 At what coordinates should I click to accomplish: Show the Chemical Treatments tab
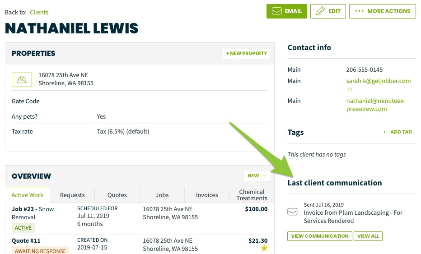[x=252, y=195]
